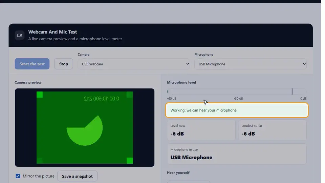Click the -60 dB scale label
Screen dimensions: 325x183
click(172, 99)
